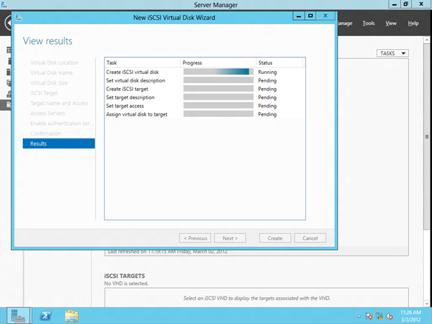The image size is (432, 324).
Task: Show hidden system tray icons
Action: tap(359, 316)
